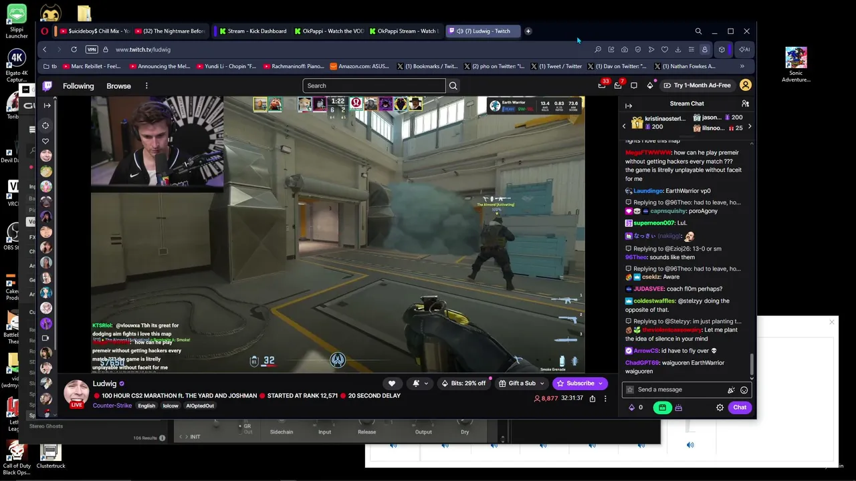Open chat settings gear
The image size is (856, 481).
point(720,408)
